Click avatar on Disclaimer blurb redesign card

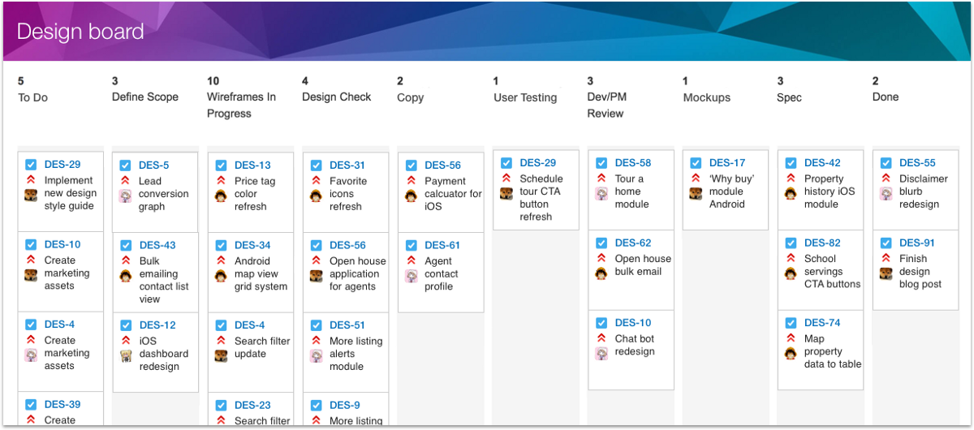coord(886,193)
